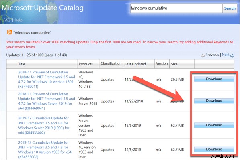
Task: Click the RSS feed icon
Action: (10, 32)
